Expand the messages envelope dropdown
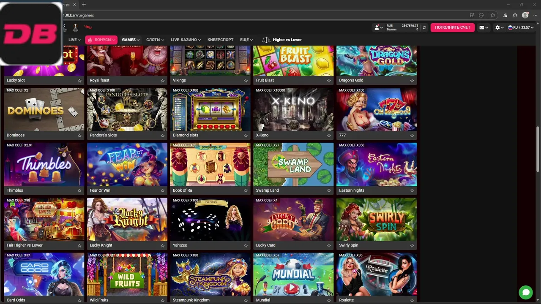 click(x=484, y=27)
